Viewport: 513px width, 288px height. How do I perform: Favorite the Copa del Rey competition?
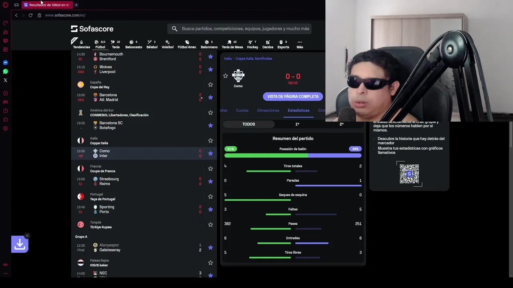(x=210, y=84)
